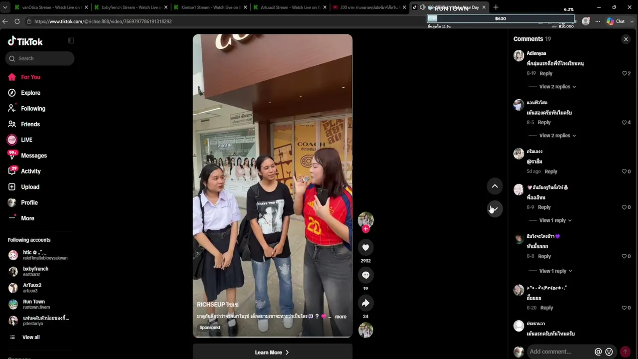Open the RICHSEUP creator name link
The image size is (638, 359).
pyautogui.click(x=218, y=305)
